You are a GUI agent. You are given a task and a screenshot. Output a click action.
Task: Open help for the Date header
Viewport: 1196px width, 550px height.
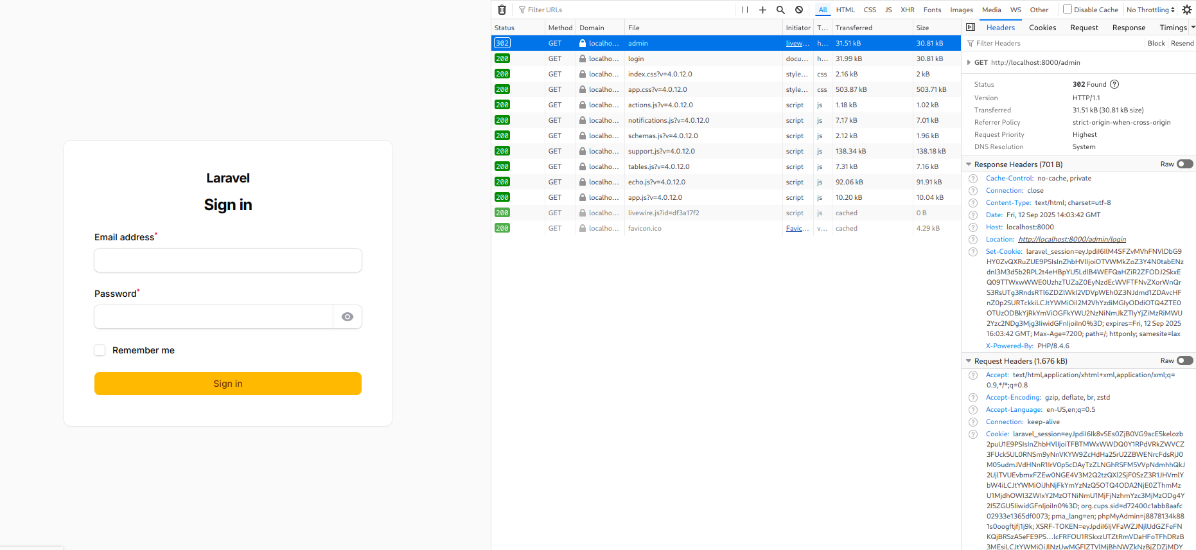973,215
